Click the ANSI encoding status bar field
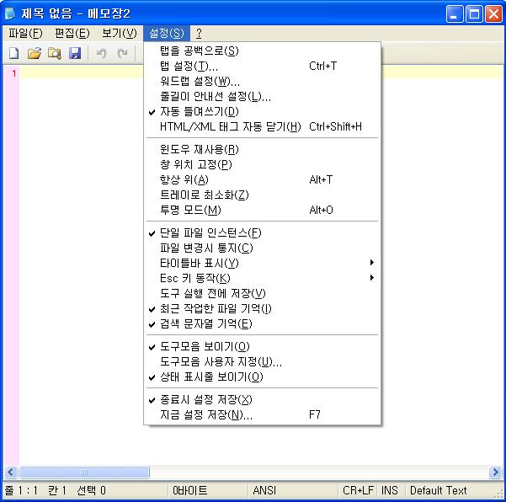This screenshot has width=506, height=502. point(292,491)
